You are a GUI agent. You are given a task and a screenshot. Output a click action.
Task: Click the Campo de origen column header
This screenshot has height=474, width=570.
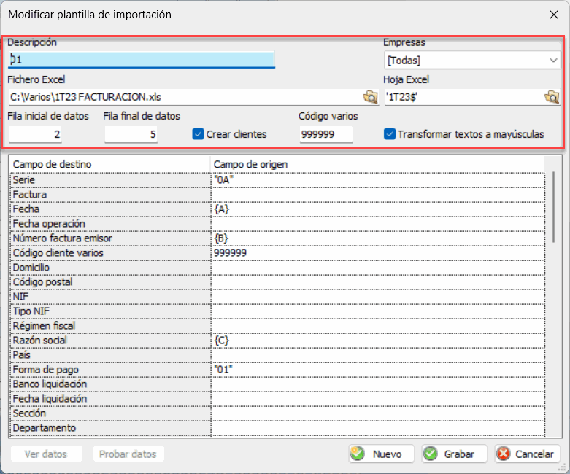[378, 165]
